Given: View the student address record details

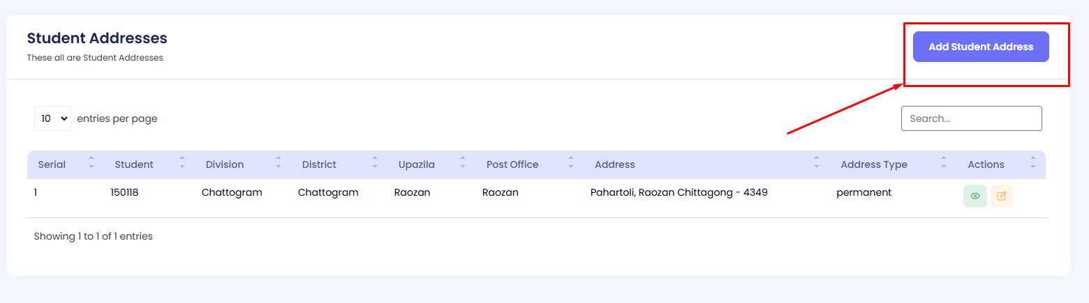Looking at the screenshot, I should coord(975,196).
